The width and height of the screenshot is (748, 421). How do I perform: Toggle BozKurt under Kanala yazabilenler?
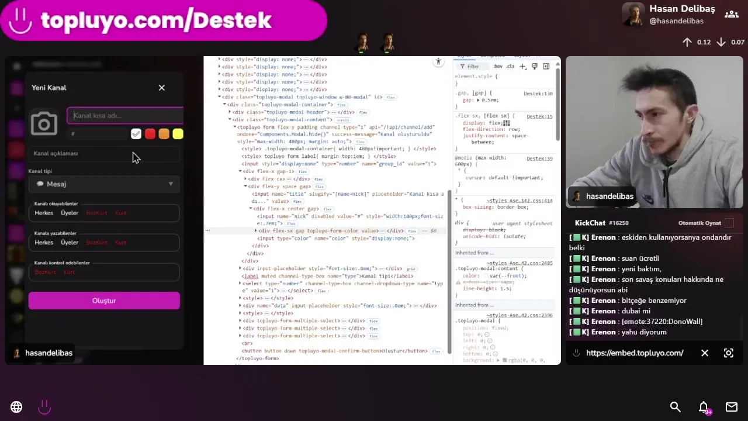[96, 243]
